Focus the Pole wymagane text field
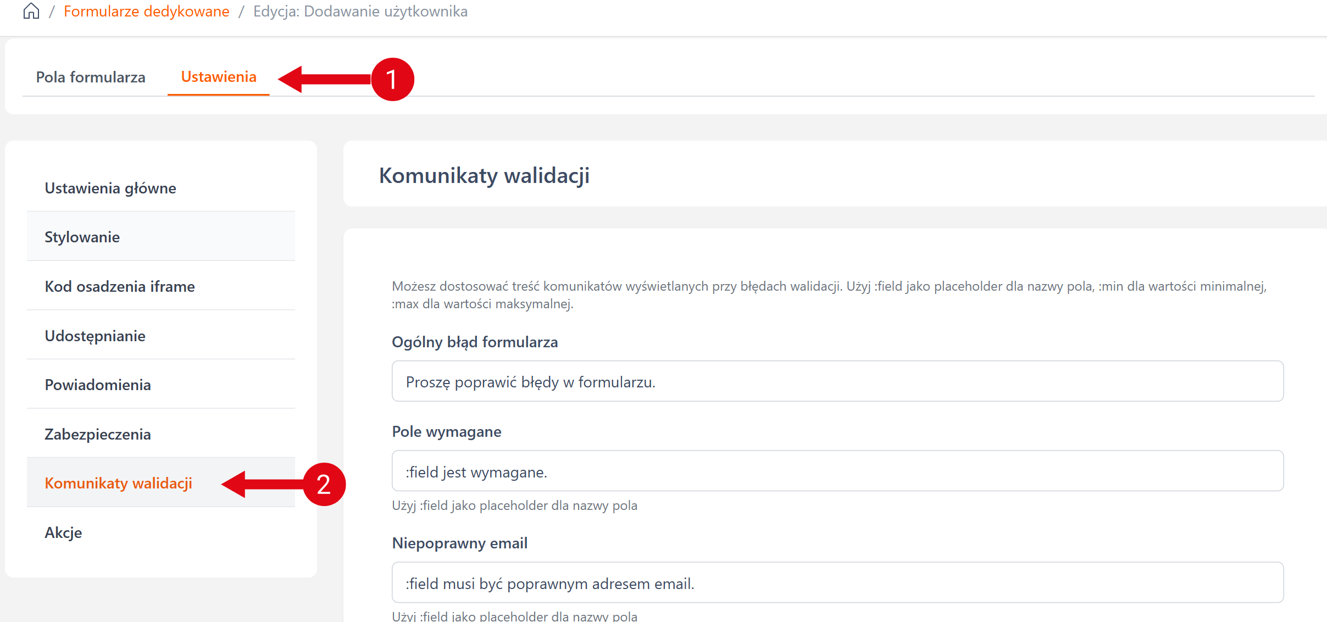The height and width of the screenshot is (622, 1327). (x=837, y=471)
